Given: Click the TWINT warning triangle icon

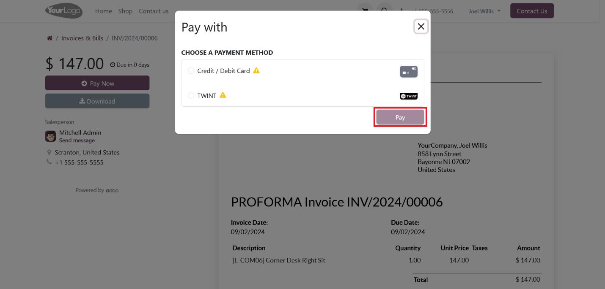Looking at the screenshot, I should pyautogui.click(x=223, y=95).
